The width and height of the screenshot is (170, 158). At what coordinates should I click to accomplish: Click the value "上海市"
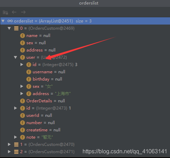63,94
